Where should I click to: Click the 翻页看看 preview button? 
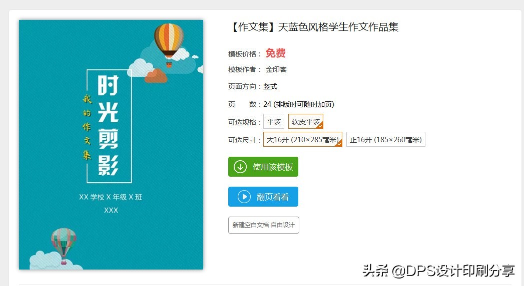(x=263, y=197)
